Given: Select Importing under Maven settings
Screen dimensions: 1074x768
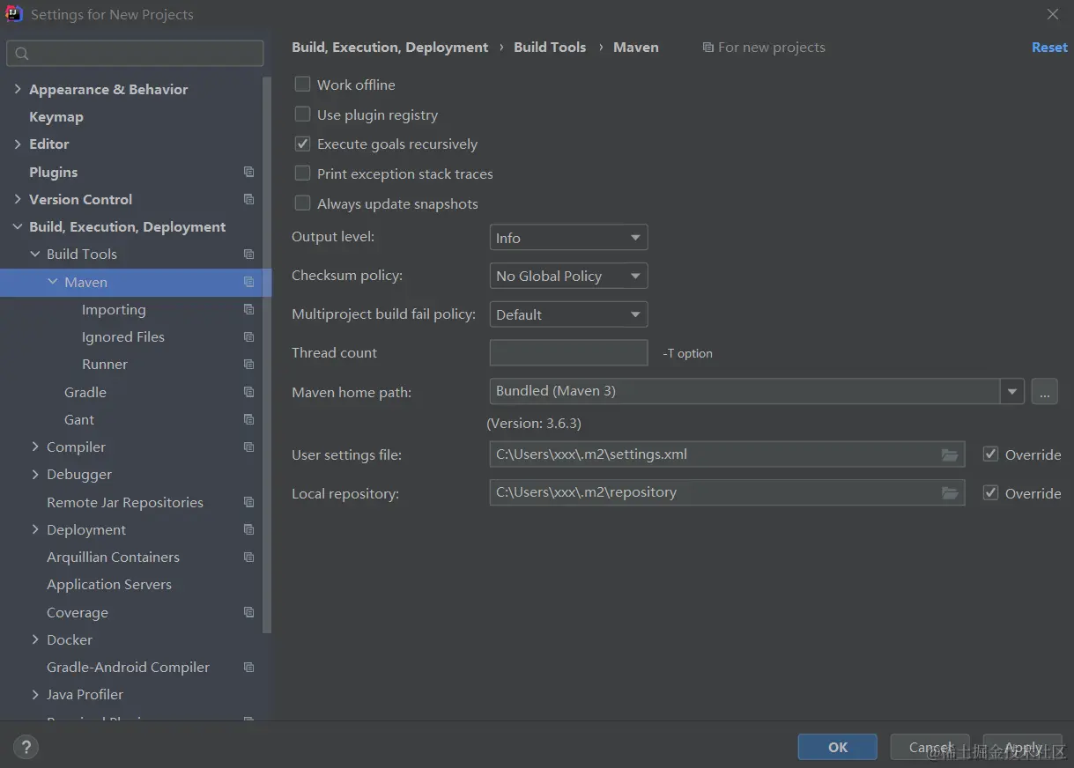Looking at the screenshot, I should pos(114,309).
